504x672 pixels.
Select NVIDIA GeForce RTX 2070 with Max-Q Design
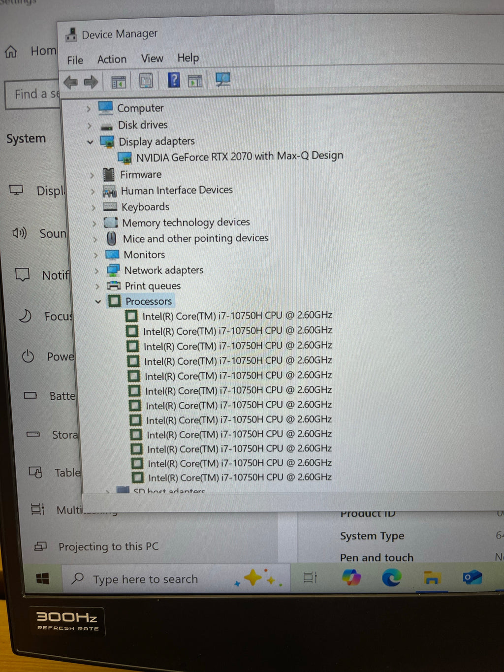point(240,157)
